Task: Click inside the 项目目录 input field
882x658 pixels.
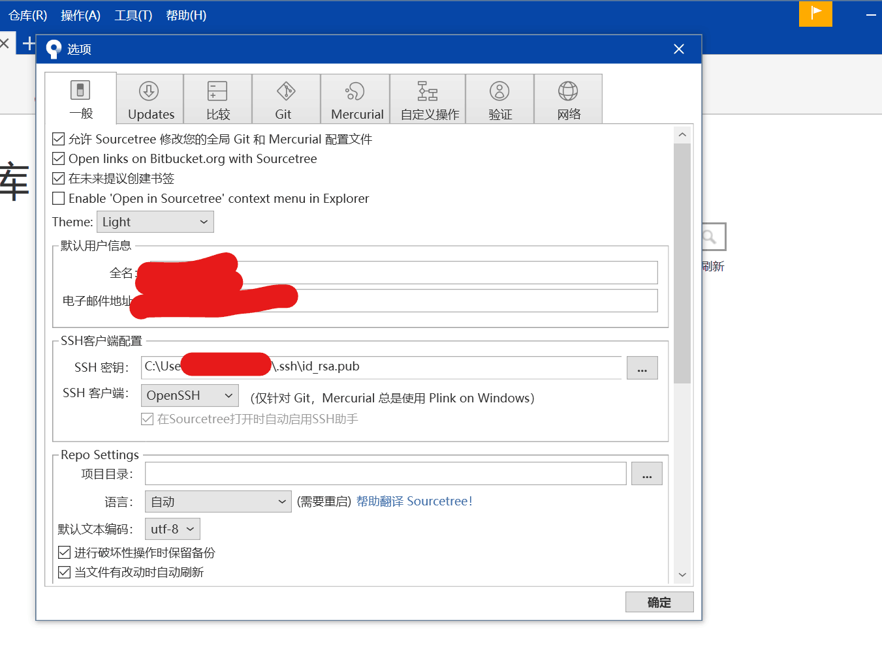Action: pyautogui.click(x=385, y=473)
